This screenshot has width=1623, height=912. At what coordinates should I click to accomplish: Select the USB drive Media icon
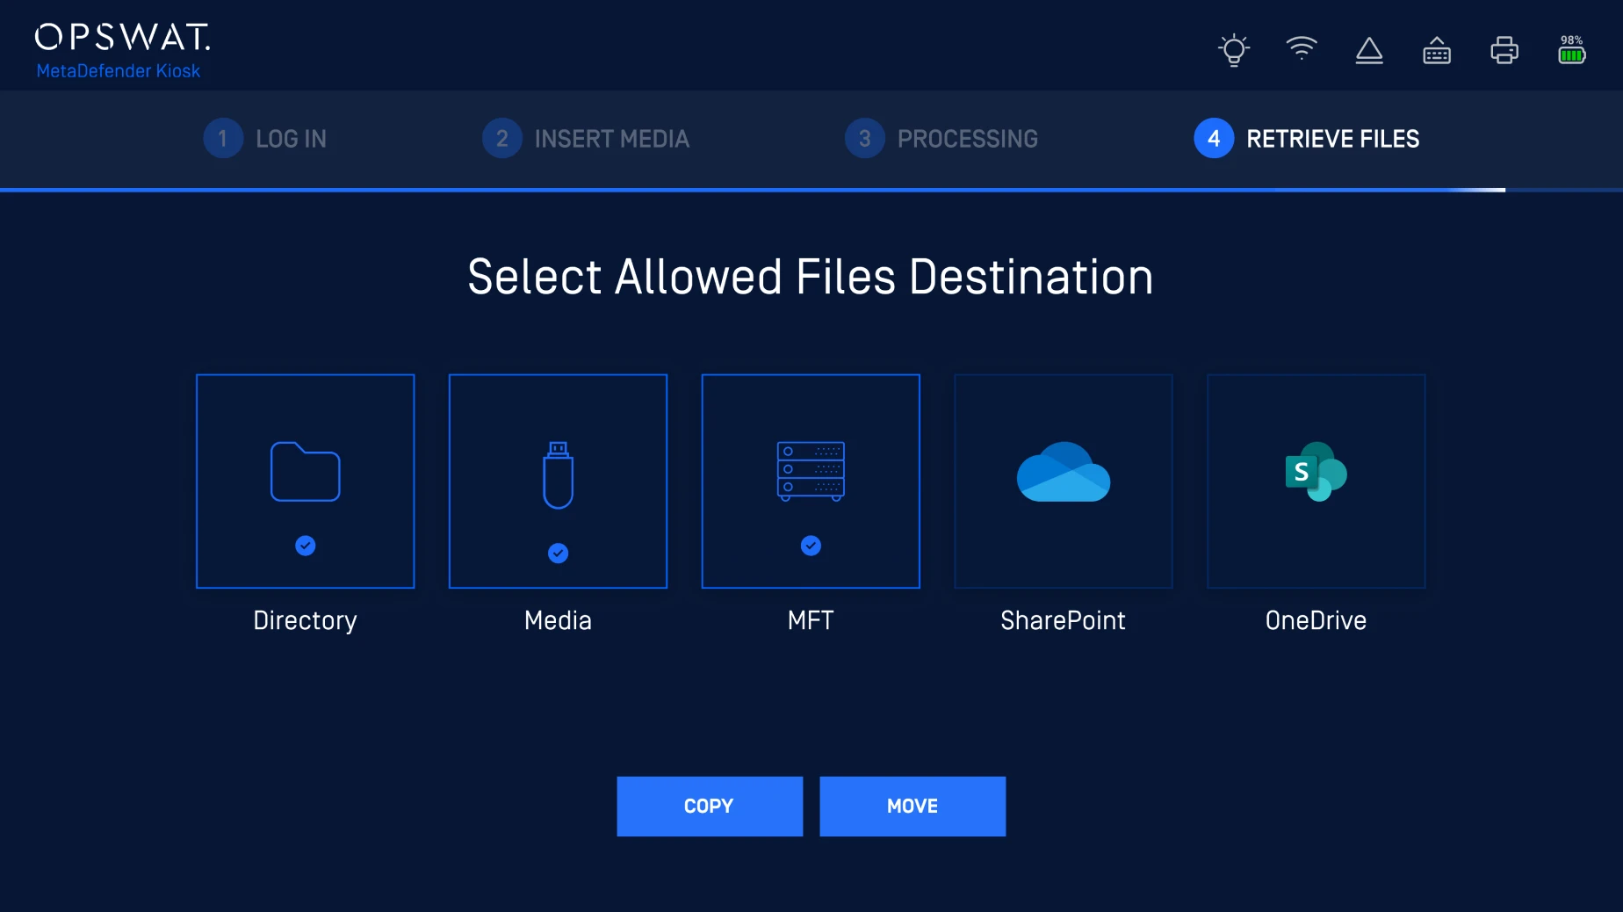(558, 475)
